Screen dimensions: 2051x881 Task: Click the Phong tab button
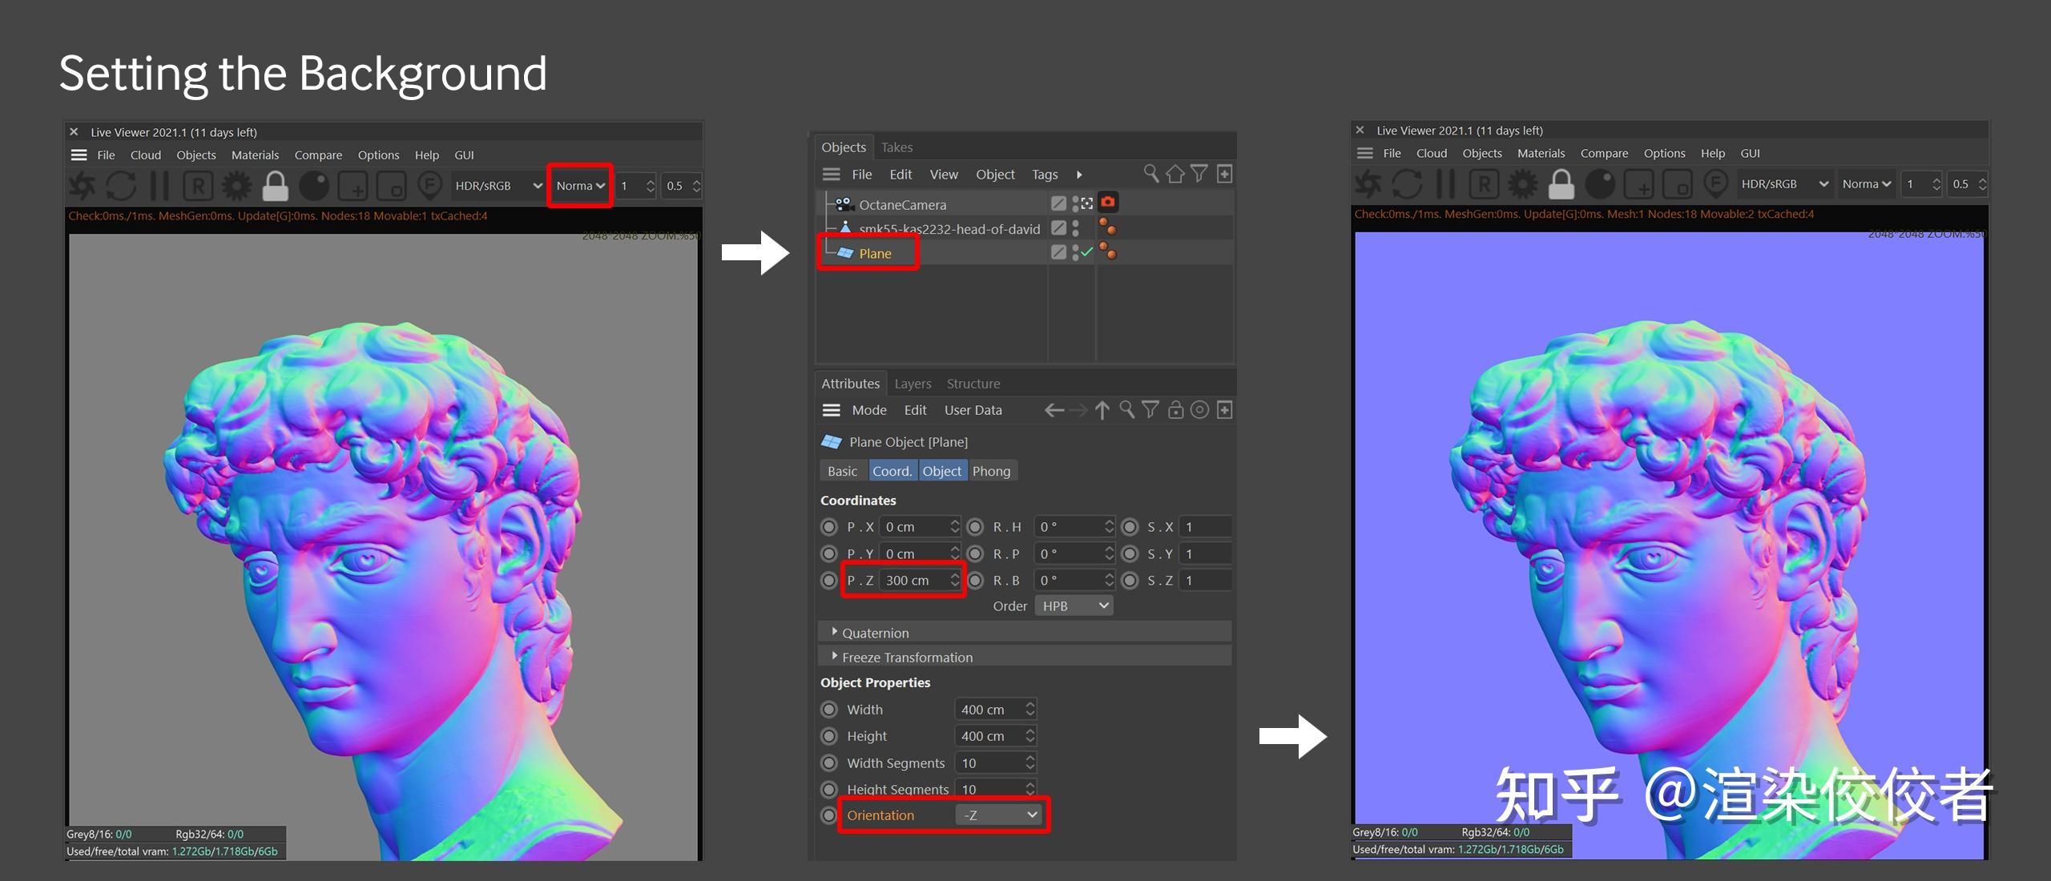[x=991, y=471]
